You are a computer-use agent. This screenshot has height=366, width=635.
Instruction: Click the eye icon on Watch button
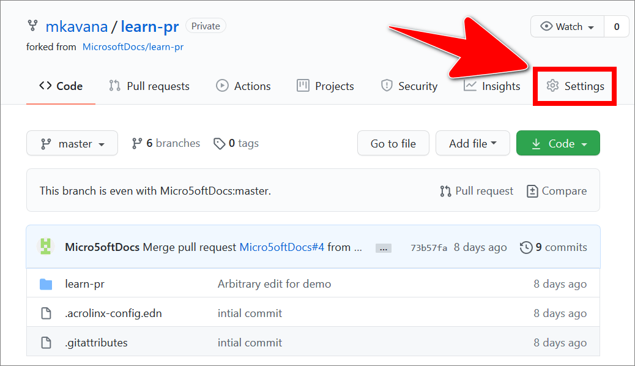pos(546,26)
